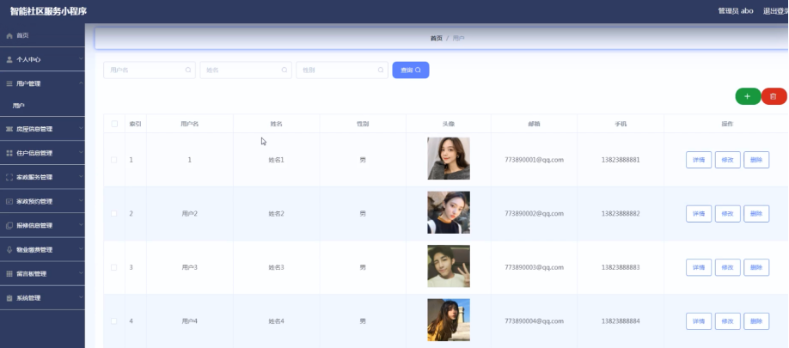Check the checkbox for the 用户2 row
This screenshot has width=789, height=348.
[113, 214]
